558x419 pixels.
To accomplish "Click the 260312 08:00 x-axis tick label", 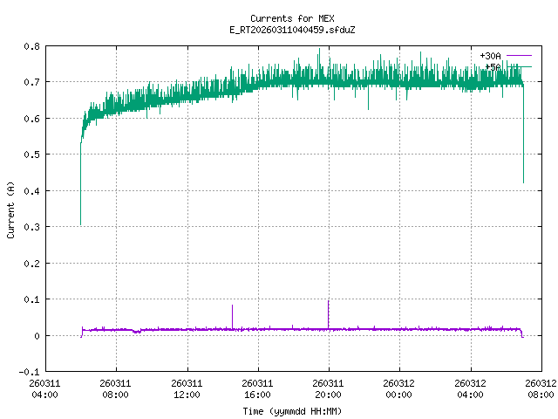I will (540, 388).
